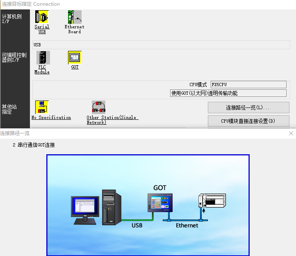296x256 pixels.
Task: Click the "Ethernet Board" text label
Action: click(75, 29)
